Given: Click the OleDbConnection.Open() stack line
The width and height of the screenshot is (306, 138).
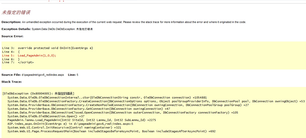Looking at the screenshot, I should (x=46, y=116).
